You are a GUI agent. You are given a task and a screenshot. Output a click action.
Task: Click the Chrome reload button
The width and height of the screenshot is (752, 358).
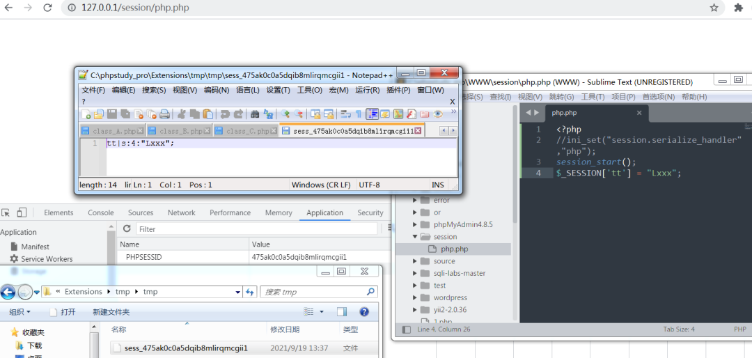47,8
